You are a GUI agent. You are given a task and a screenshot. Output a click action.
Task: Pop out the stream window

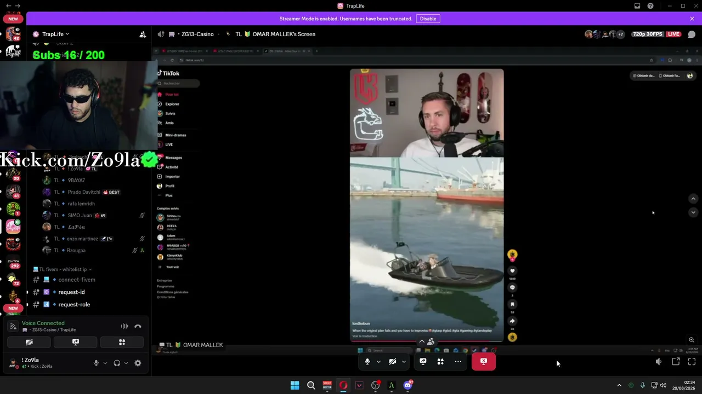point(676,362)
